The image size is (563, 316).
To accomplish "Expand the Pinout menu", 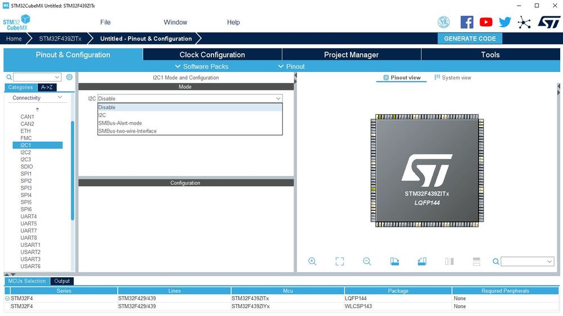I will (291, 67).
